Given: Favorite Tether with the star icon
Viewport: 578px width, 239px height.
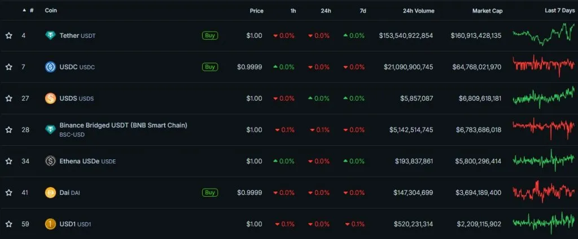Looking at the screenshot, I should click(9, 36).
